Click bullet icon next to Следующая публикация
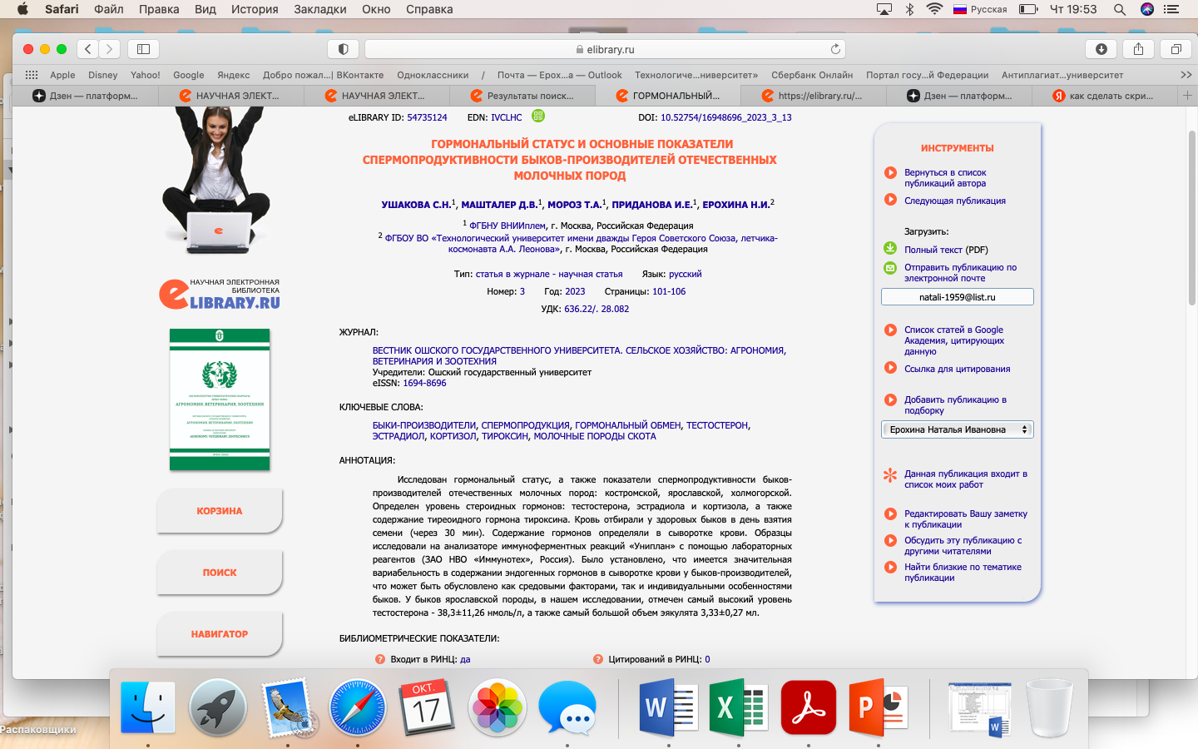 pyautogui.click(x=889, y=200)
